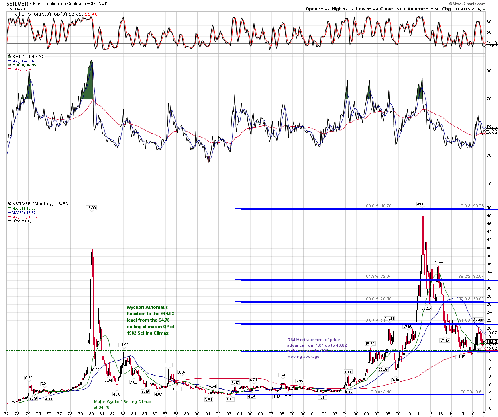Click the 14.93 price label near 1983

point(123,345)
